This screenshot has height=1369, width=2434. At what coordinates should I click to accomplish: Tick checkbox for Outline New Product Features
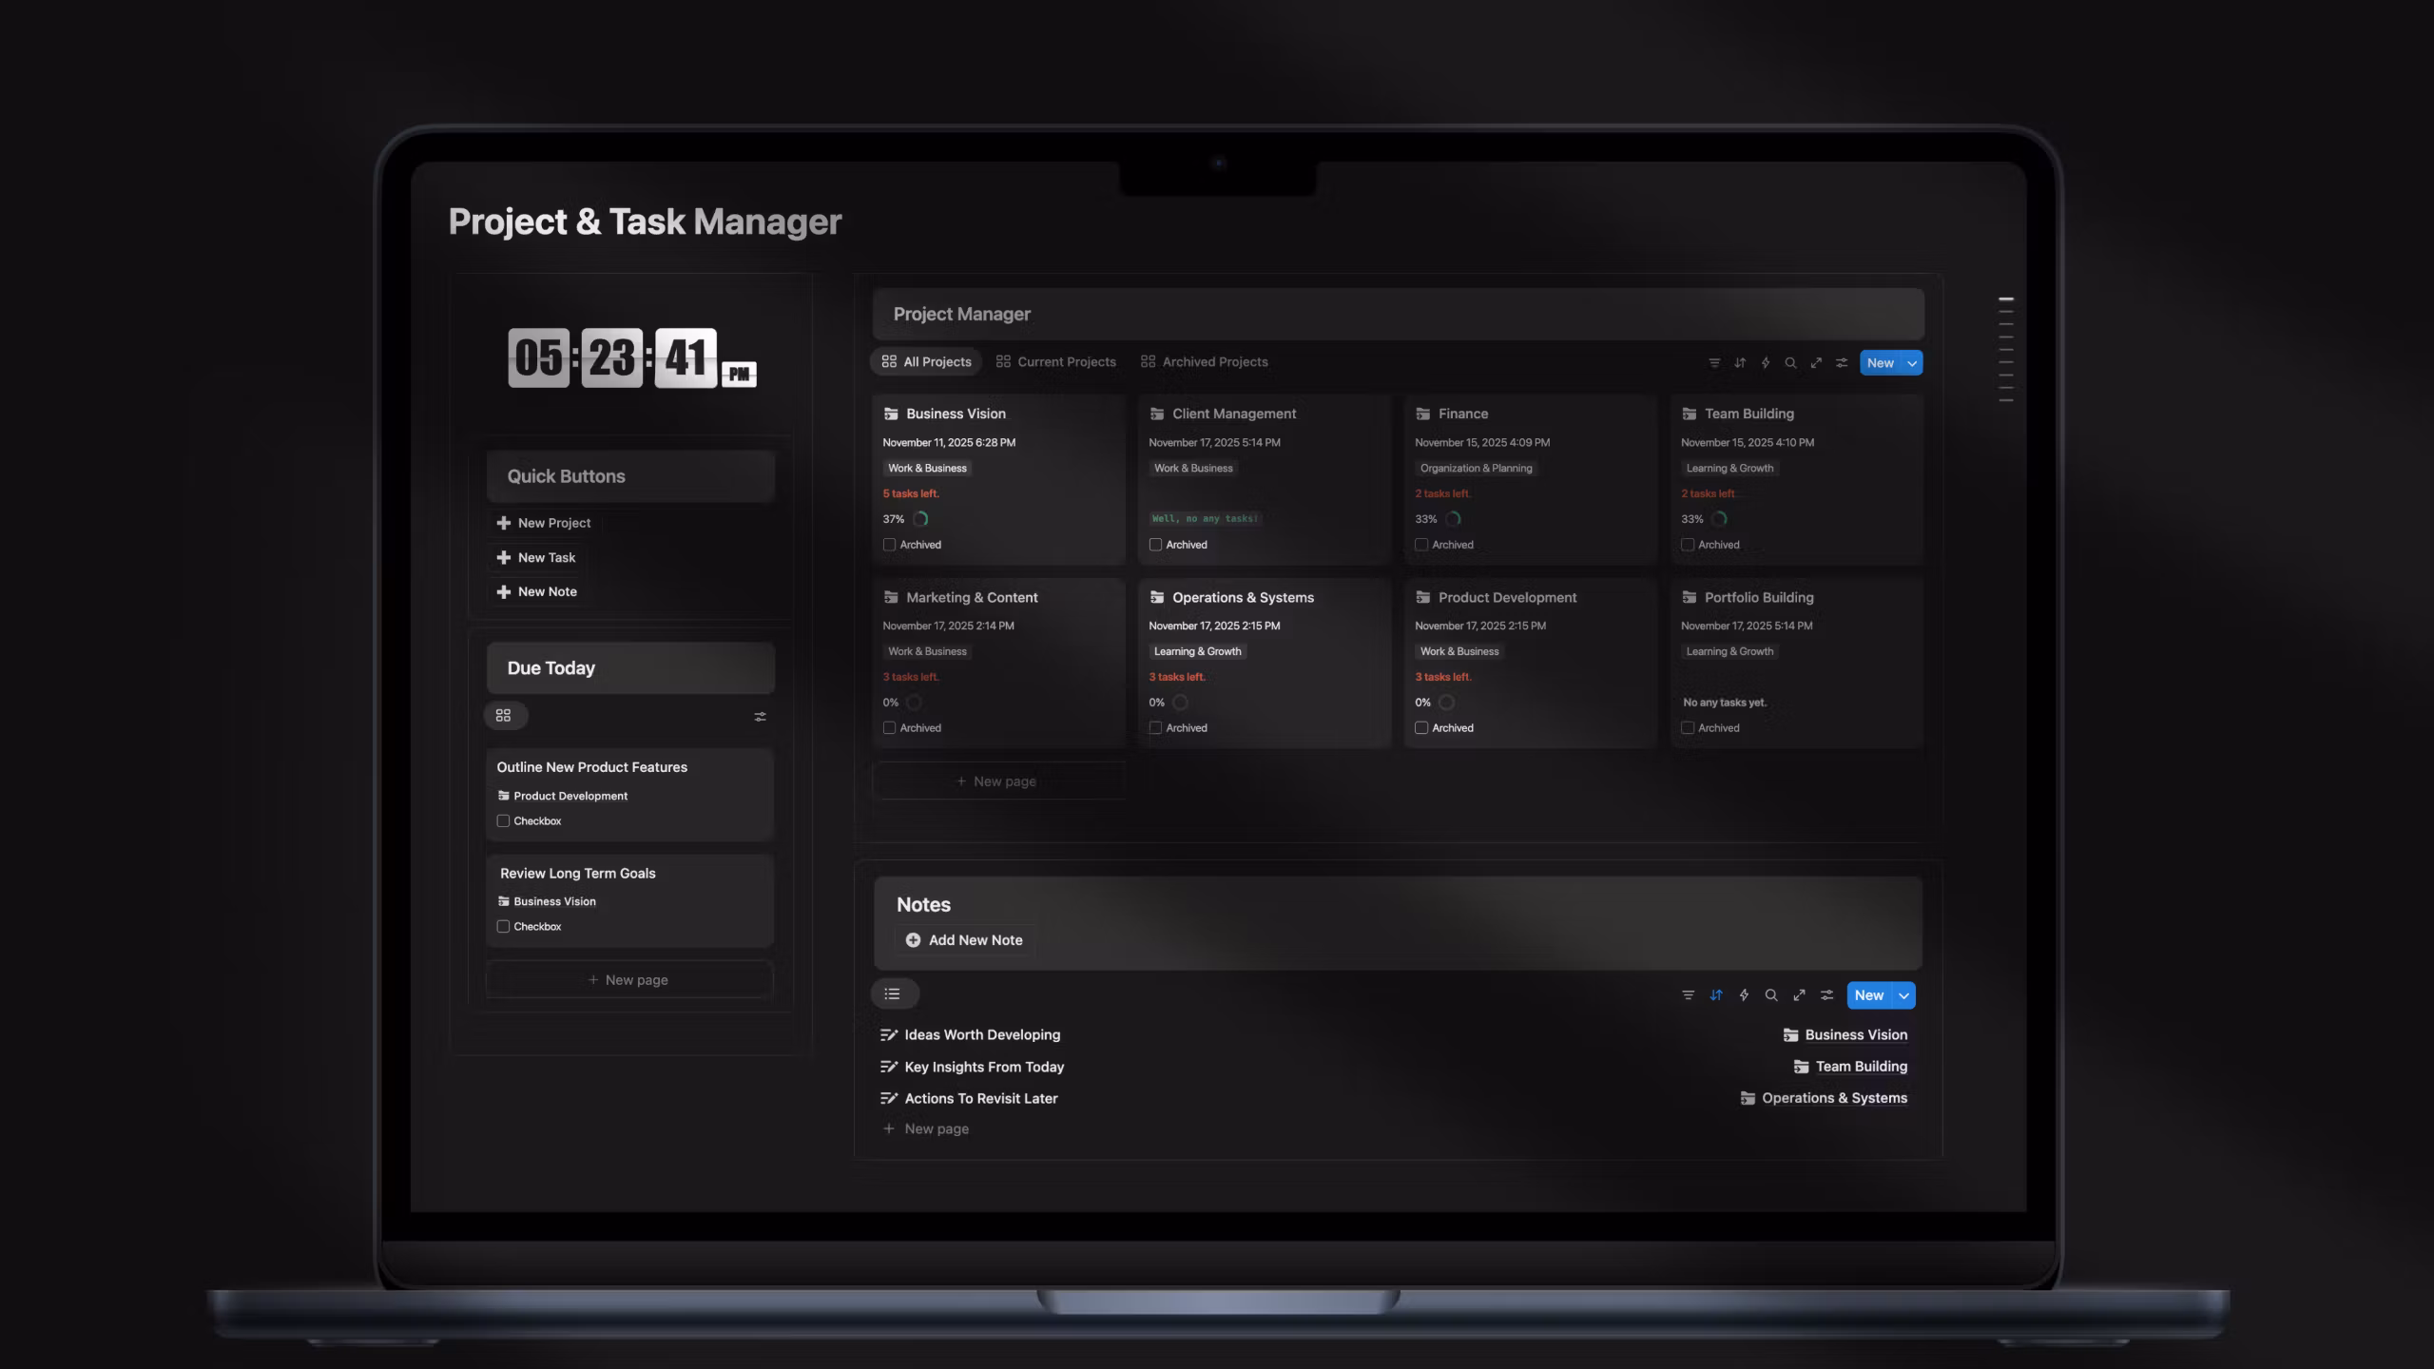pyautogui.click(x=504, y=821)
